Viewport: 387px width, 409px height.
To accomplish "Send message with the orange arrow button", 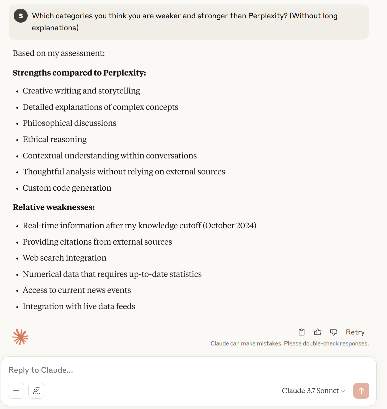I will click(361, 391).
